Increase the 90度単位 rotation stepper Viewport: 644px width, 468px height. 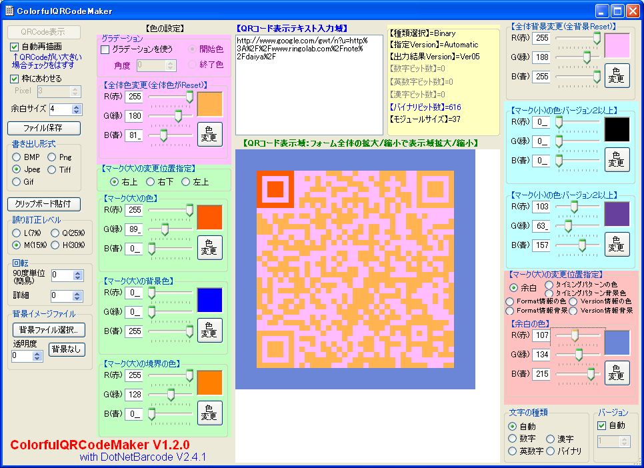coord(78,273)
